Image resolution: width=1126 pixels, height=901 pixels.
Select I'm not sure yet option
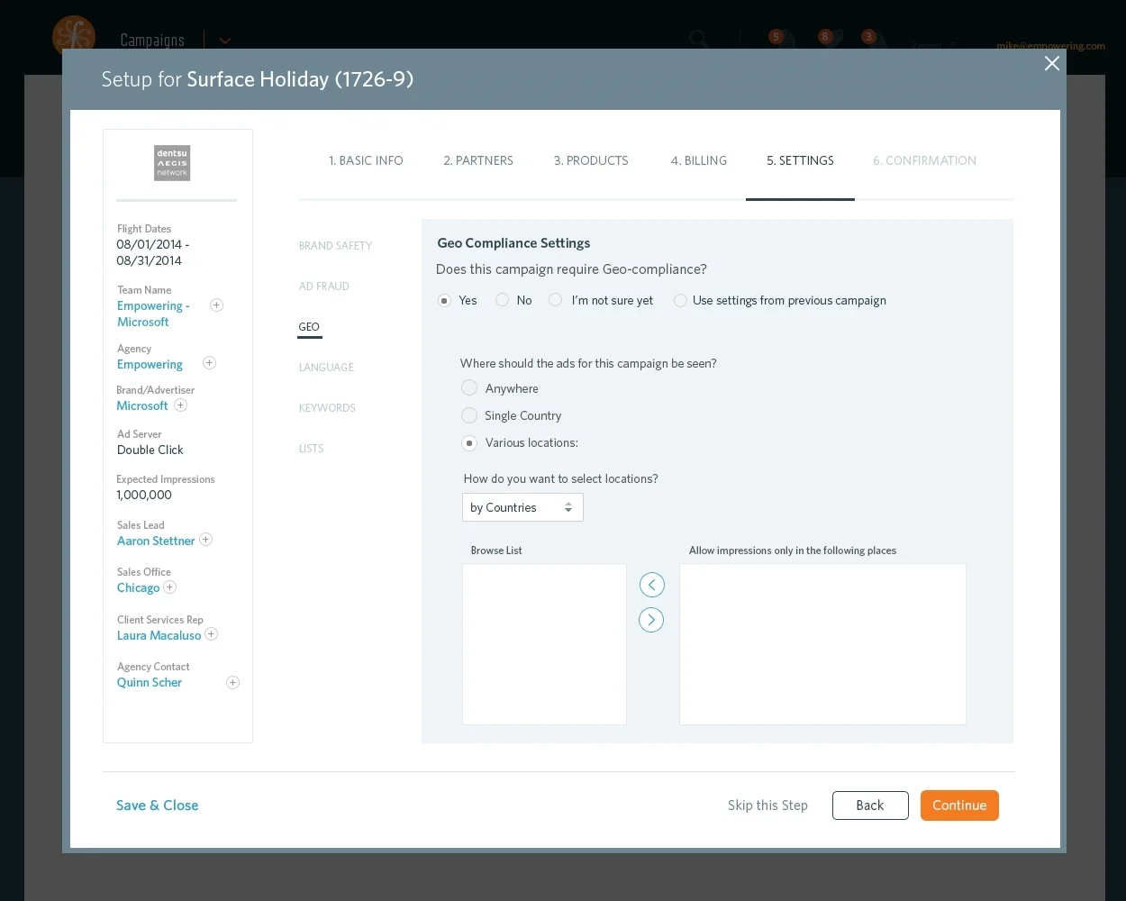(x=556, y=300)
